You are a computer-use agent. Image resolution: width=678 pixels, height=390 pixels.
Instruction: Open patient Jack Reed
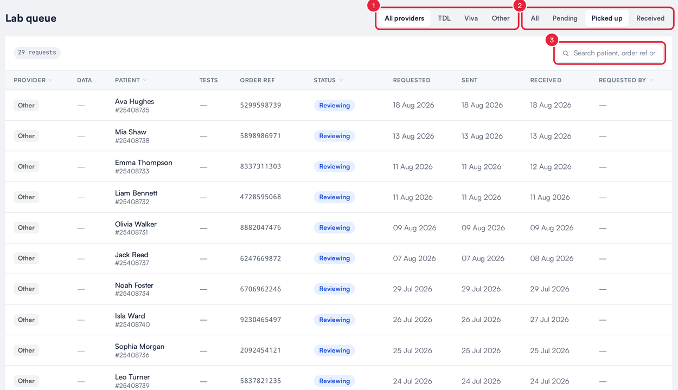click(132, 255)
